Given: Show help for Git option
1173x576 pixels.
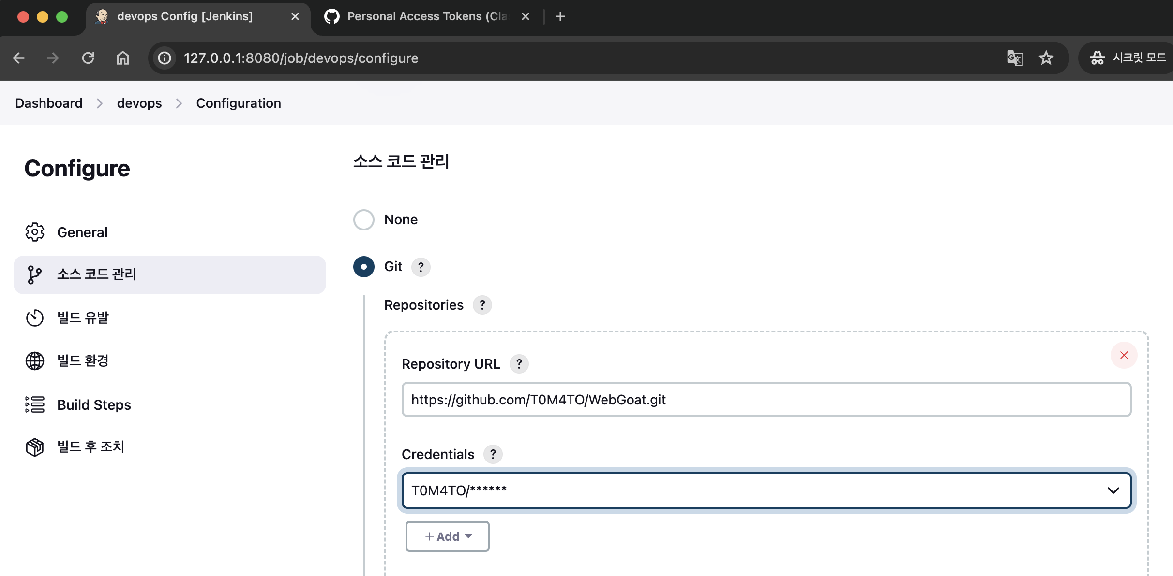Looking at the screenshot, I should click(421, 267).
